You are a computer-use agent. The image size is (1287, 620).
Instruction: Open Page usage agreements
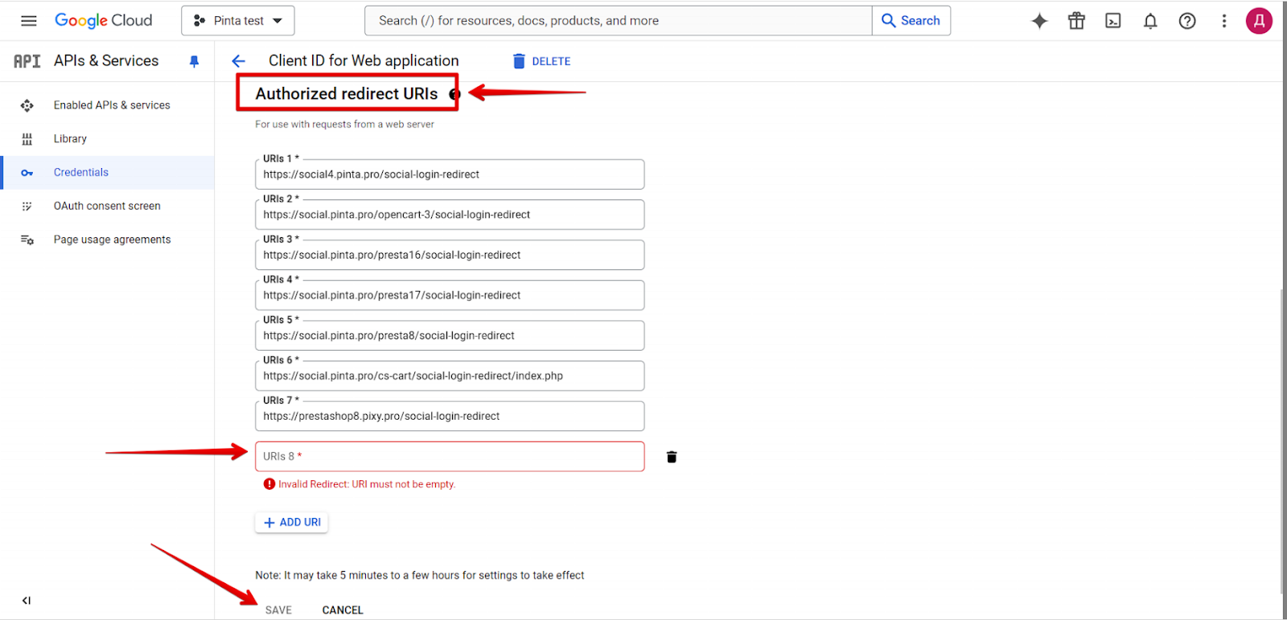112,240
